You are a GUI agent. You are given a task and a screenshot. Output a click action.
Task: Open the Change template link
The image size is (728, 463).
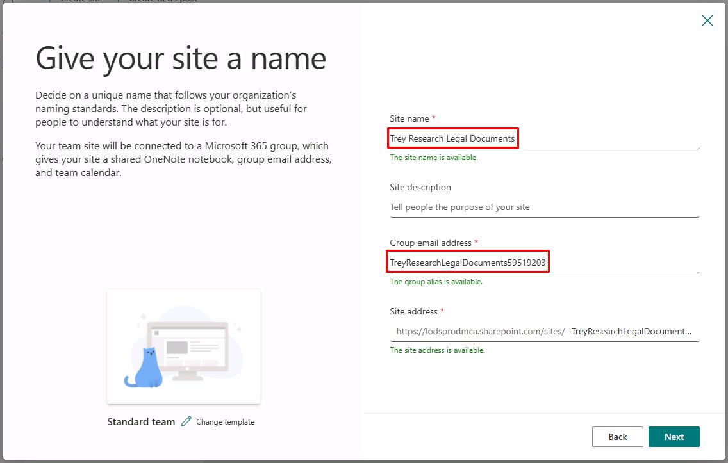click(225, 422)
